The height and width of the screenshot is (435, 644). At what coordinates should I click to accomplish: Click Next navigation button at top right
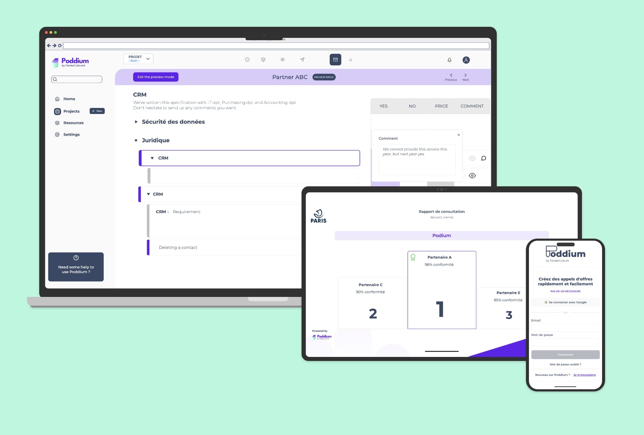[465, 76]
